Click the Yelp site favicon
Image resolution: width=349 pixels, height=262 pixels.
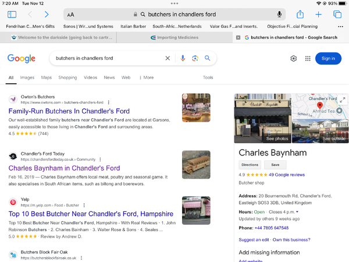13,202
